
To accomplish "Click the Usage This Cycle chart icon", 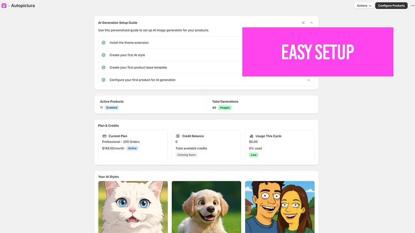I will coord(251,136).
